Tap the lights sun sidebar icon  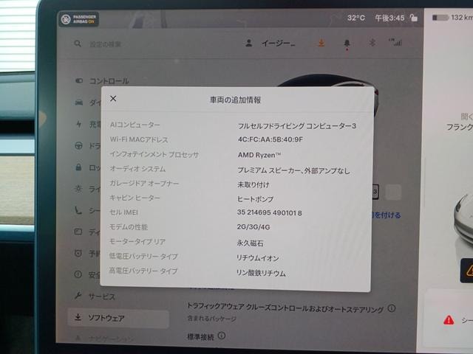click(x=78, y=189)
